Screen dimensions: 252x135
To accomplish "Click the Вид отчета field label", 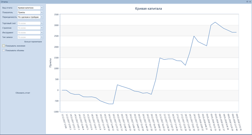I will coord(7,8).
